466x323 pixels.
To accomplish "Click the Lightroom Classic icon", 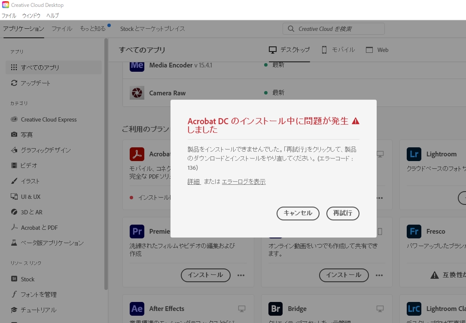I will point(414,308).
